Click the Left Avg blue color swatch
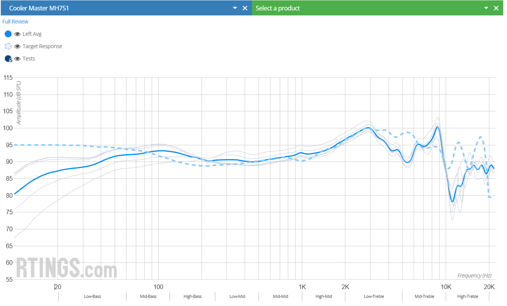This screenshot has height=306, width=507. coord(8,34)
